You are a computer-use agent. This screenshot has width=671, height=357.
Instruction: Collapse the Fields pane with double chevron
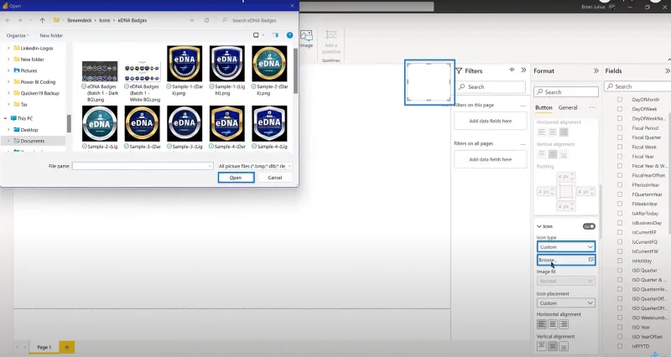(x=667, y=71)
